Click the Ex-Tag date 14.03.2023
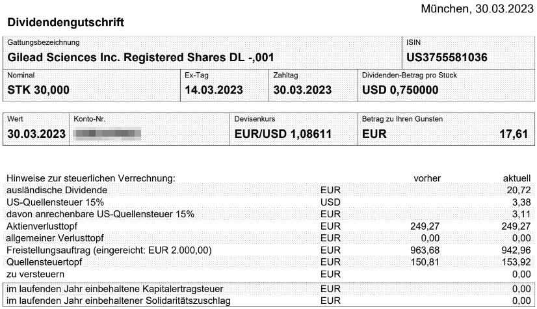The width and height of the screenshot is (537, 309). [x=214, y=90]
